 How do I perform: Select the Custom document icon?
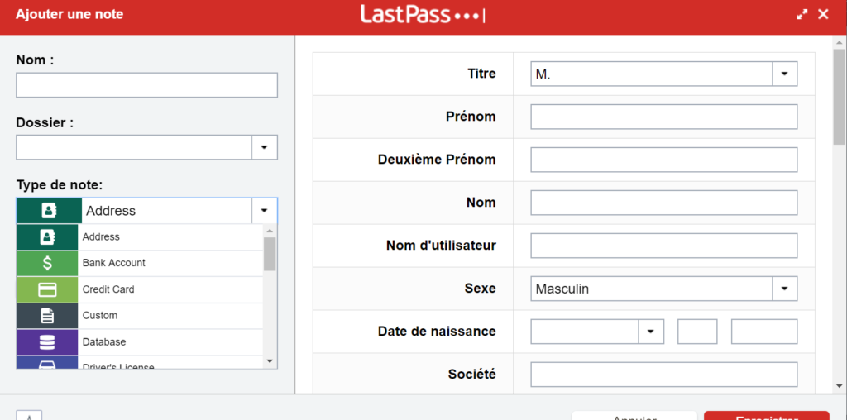tap(47, 315)
